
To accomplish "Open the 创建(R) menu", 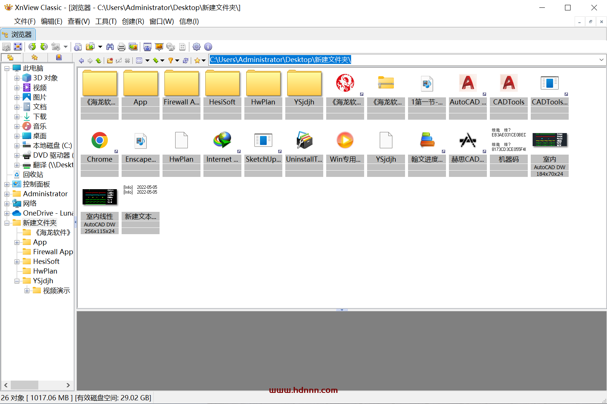I will click(x=133, y=22).
